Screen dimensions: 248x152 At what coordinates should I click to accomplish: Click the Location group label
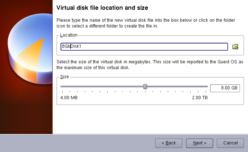(x=69, y=35)
